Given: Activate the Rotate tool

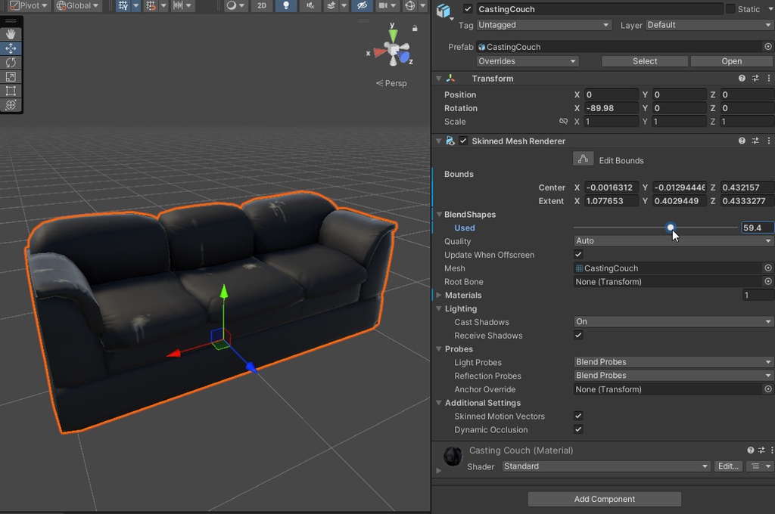Looking at the screenshot, I should click(11, 63).
